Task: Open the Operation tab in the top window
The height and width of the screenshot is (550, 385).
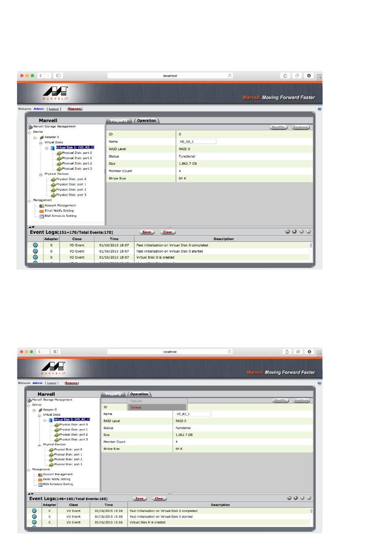Action: coord(146,121)
